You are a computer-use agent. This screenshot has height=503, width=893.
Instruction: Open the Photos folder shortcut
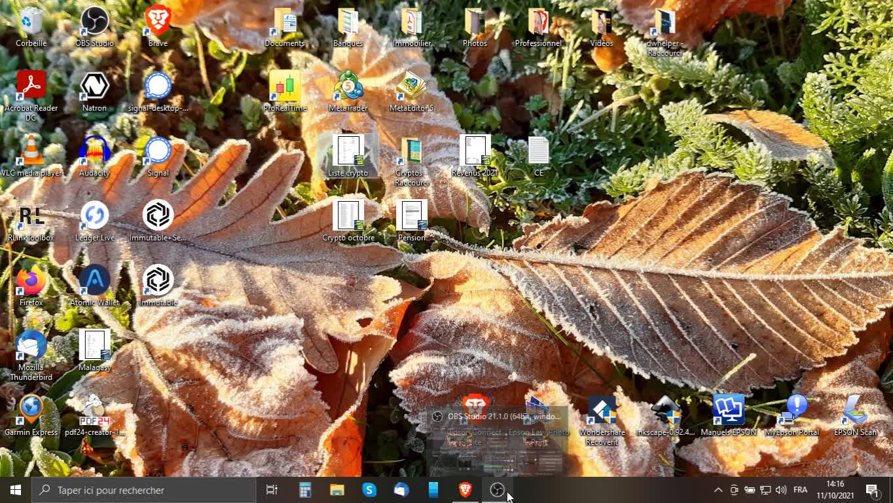[x=475, y=27]
